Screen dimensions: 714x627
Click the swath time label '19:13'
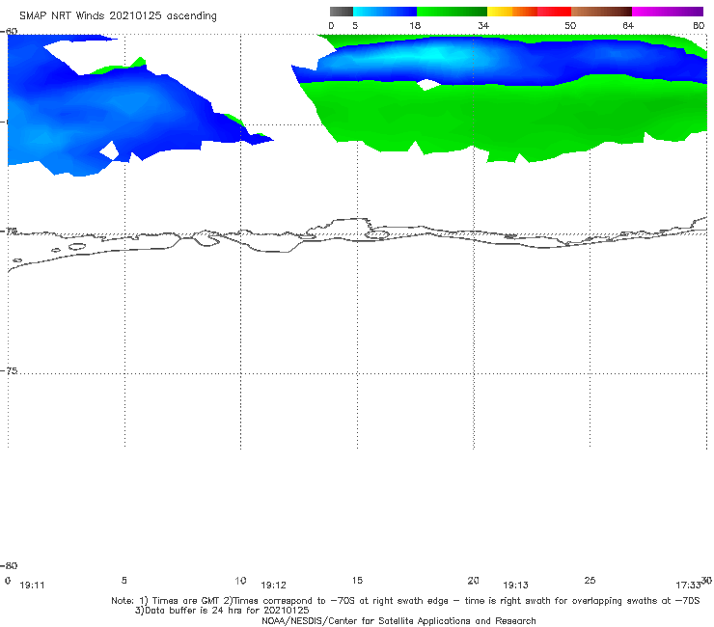(515, 586)
